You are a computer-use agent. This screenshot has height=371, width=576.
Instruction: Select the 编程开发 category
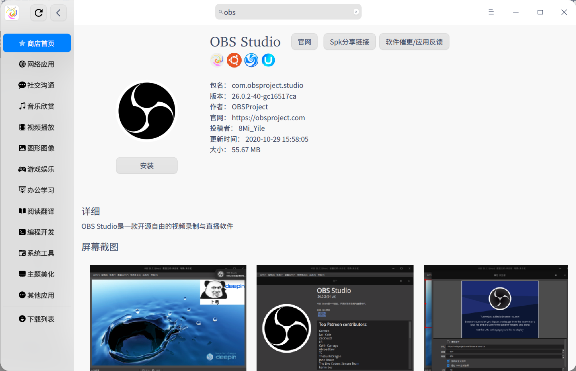37,232
